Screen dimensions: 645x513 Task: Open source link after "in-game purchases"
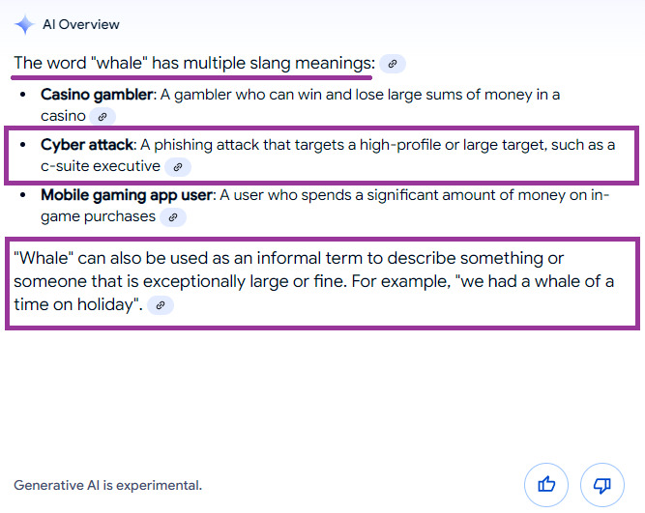(173, 217)
